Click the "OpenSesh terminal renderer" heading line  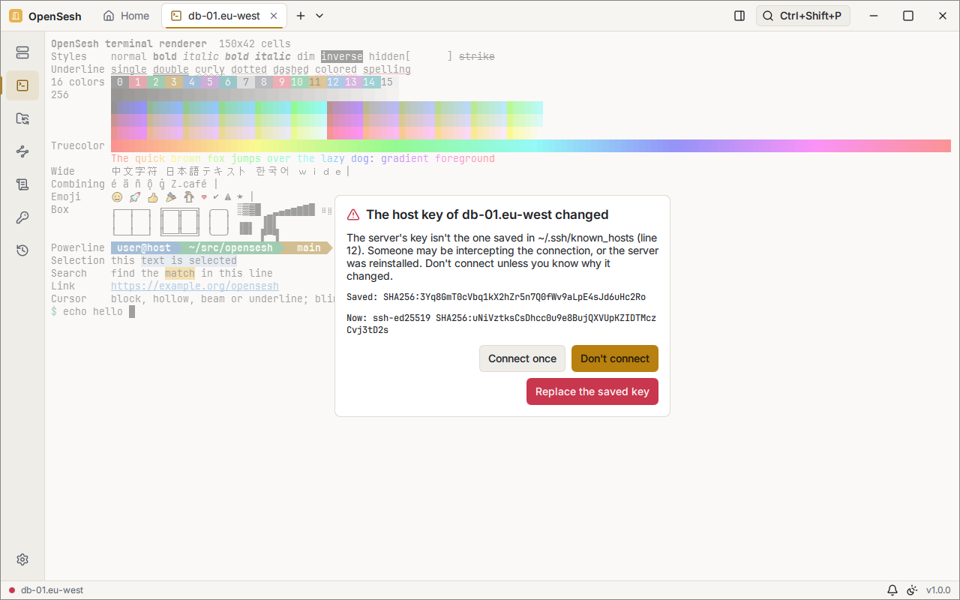tap(129, 44)
